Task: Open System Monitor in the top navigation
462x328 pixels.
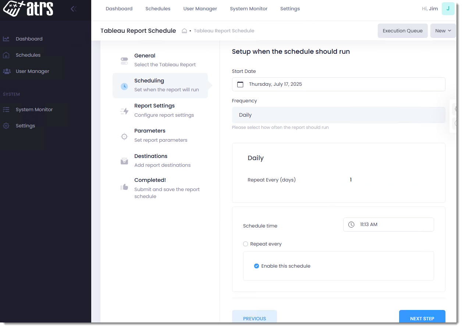Action: pos(249,9)
